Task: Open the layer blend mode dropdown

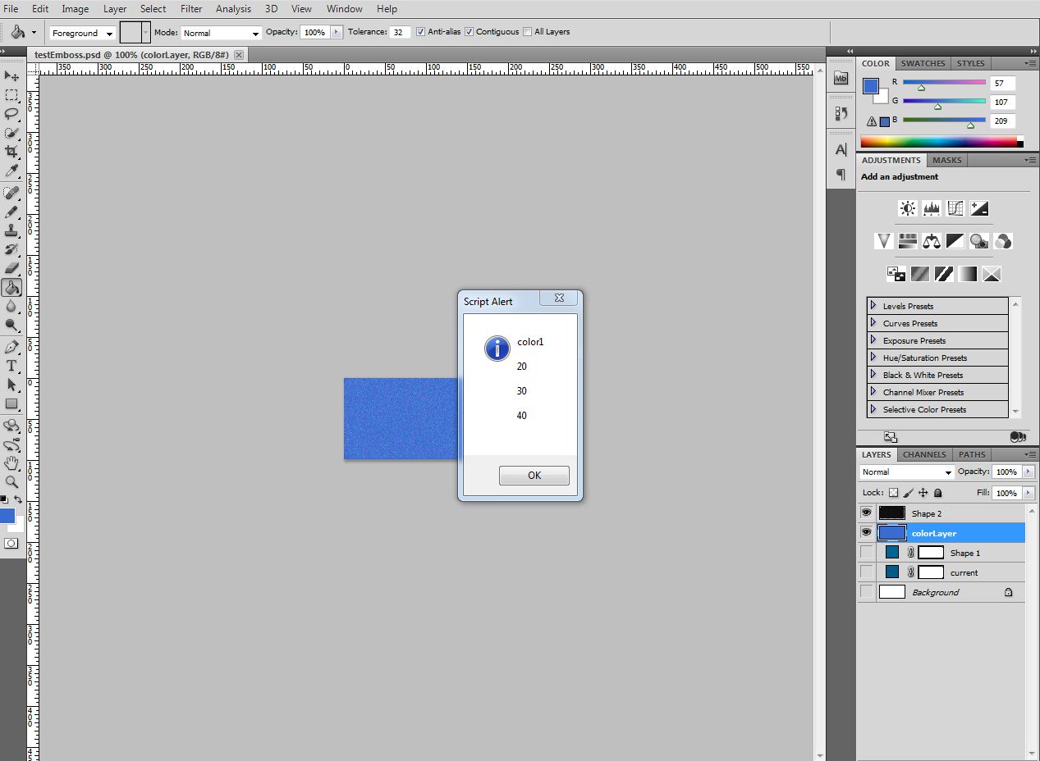Action: (907, 472)
